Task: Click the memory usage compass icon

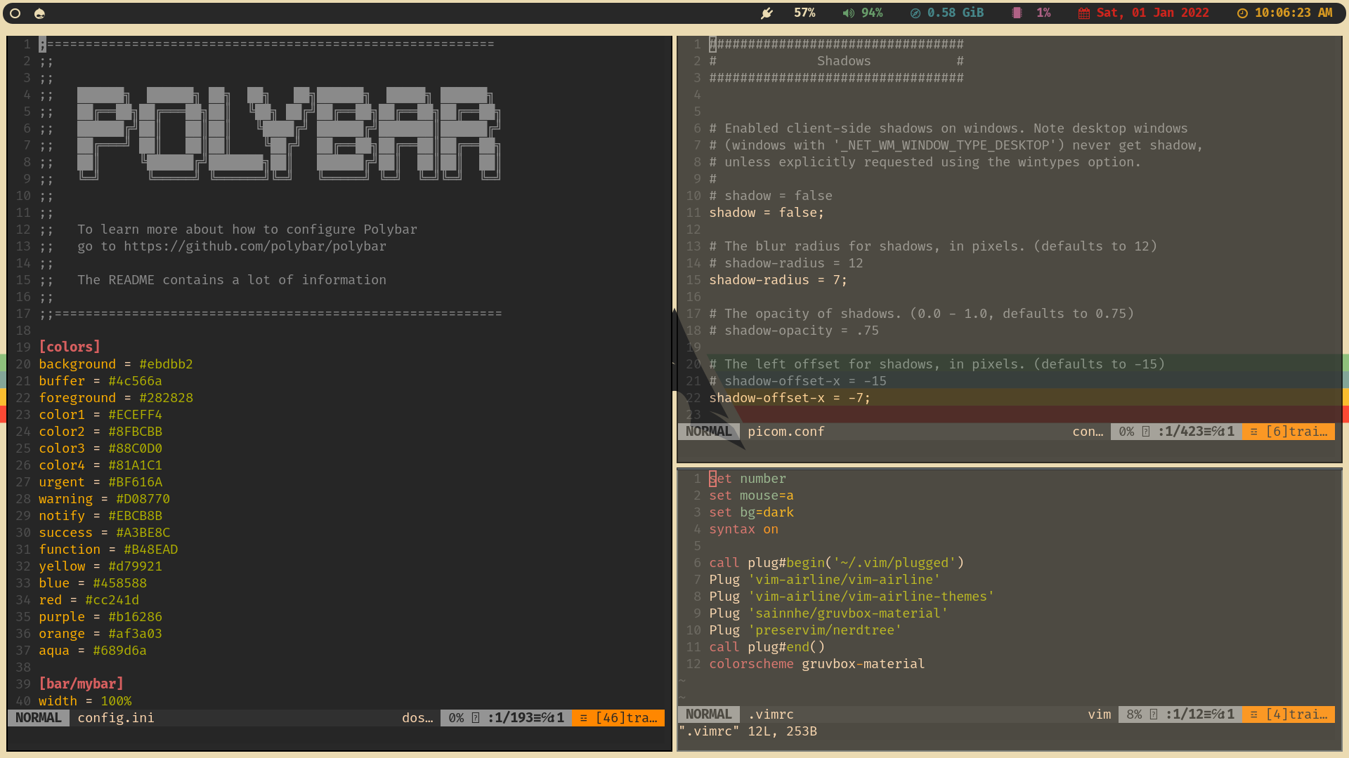Action: (x=915, y=13)
